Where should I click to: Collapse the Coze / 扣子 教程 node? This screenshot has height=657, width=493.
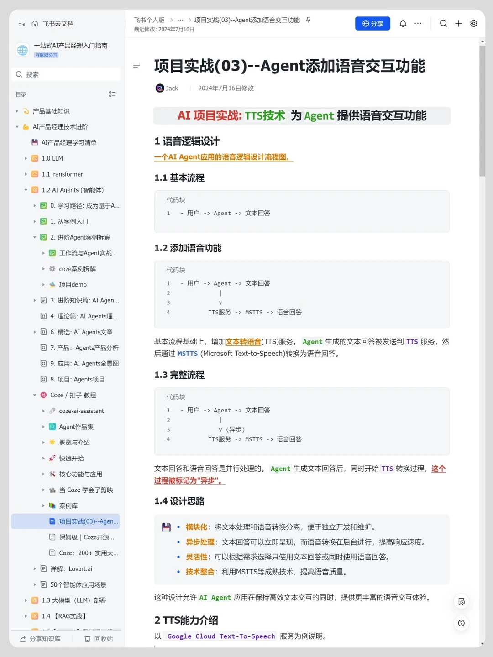coord(35,395)
